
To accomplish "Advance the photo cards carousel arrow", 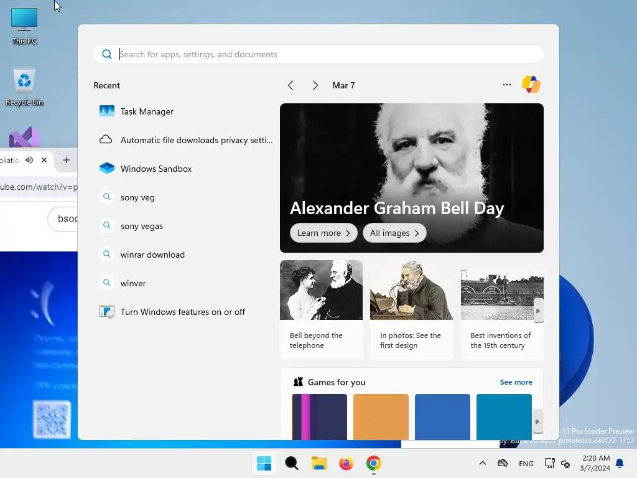I will pyautogui.click(x=538, y=311).
